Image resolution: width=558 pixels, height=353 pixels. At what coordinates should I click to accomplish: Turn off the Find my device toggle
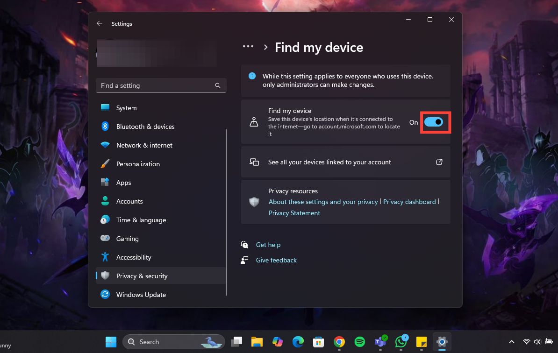tap(433, 122)
